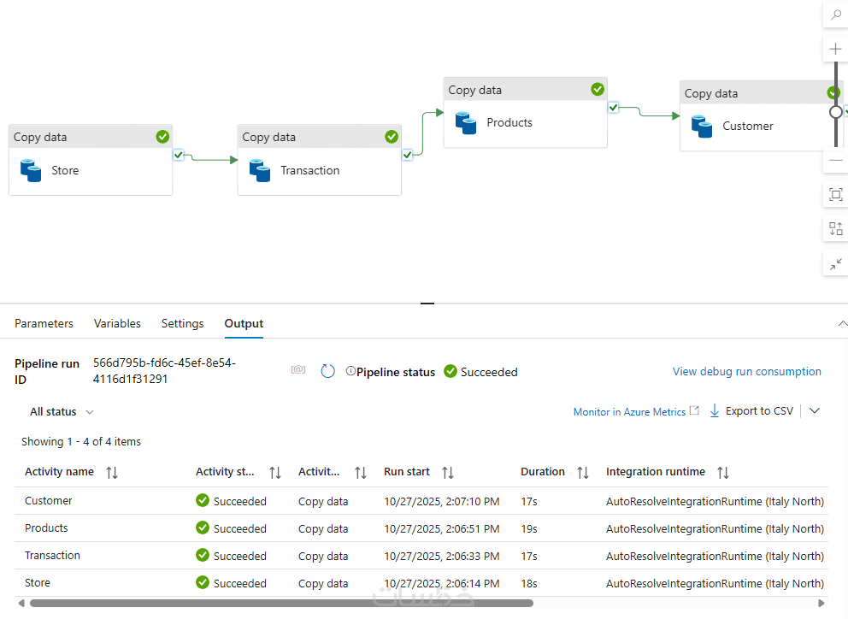This screenshot has height=619, width=848.
Task: Open the Variables tab
Action: tap(117, 324)
